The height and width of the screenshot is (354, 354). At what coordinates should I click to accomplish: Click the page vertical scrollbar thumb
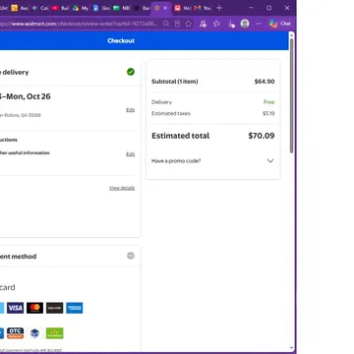click(x=292, y=95)
